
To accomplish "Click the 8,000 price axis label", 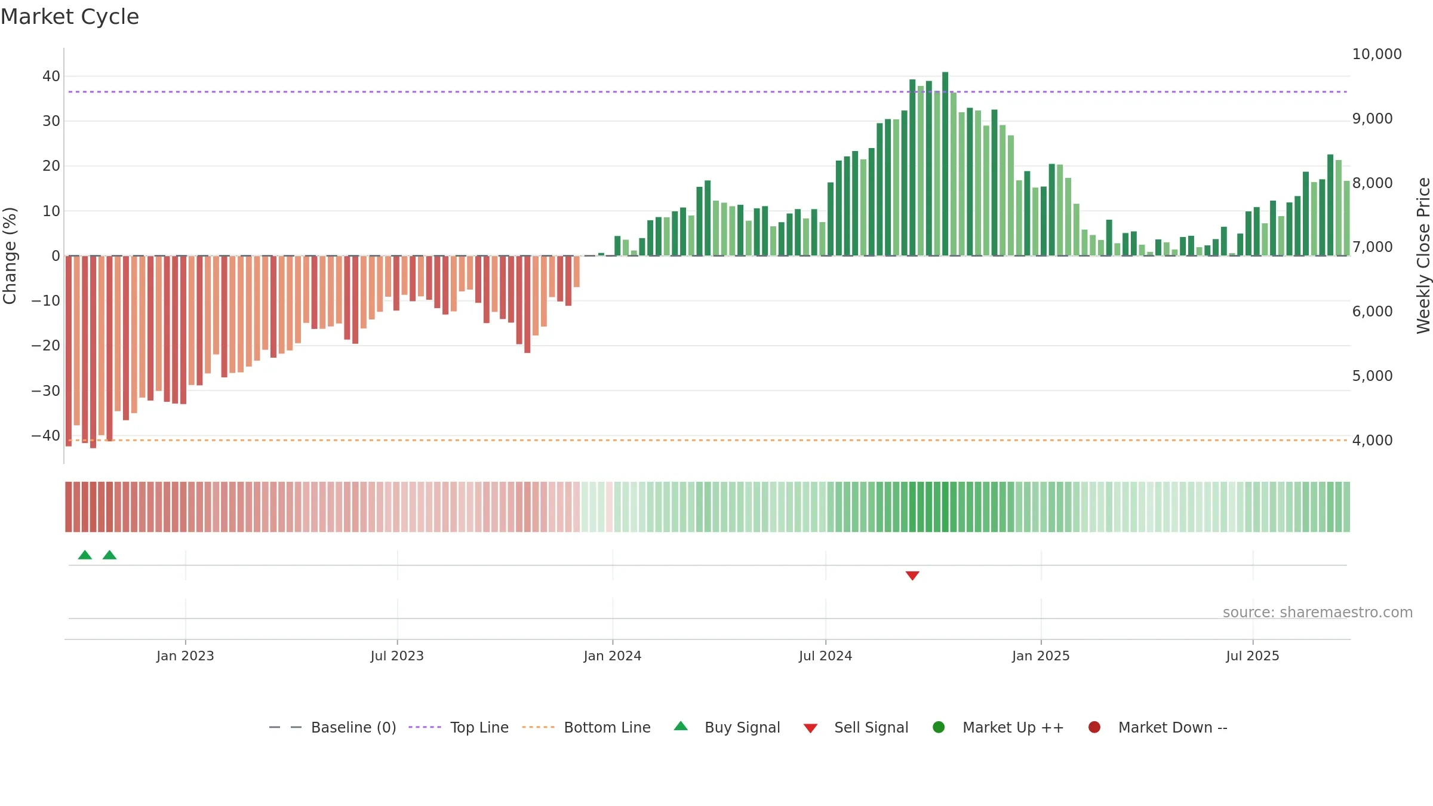I will coord(1372,183).
